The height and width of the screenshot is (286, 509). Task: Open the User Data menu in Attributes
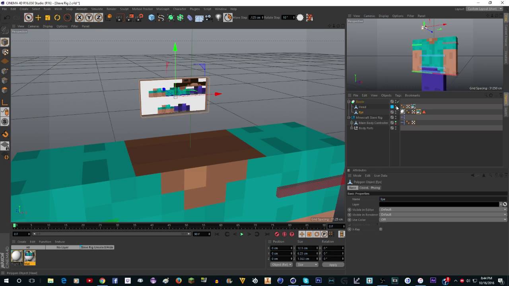(x=381, y=176)
